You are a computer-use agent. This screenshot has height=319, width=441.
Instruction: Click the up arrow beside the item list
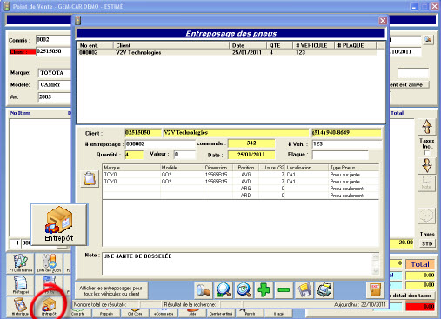point(427,127)
